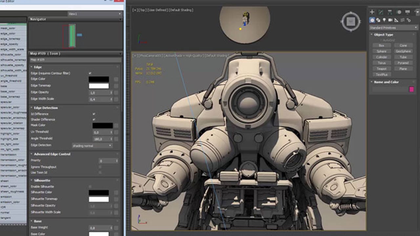The image size is (420, 236).
Task: Select the Cameras category icon
Action: point(390,20)
